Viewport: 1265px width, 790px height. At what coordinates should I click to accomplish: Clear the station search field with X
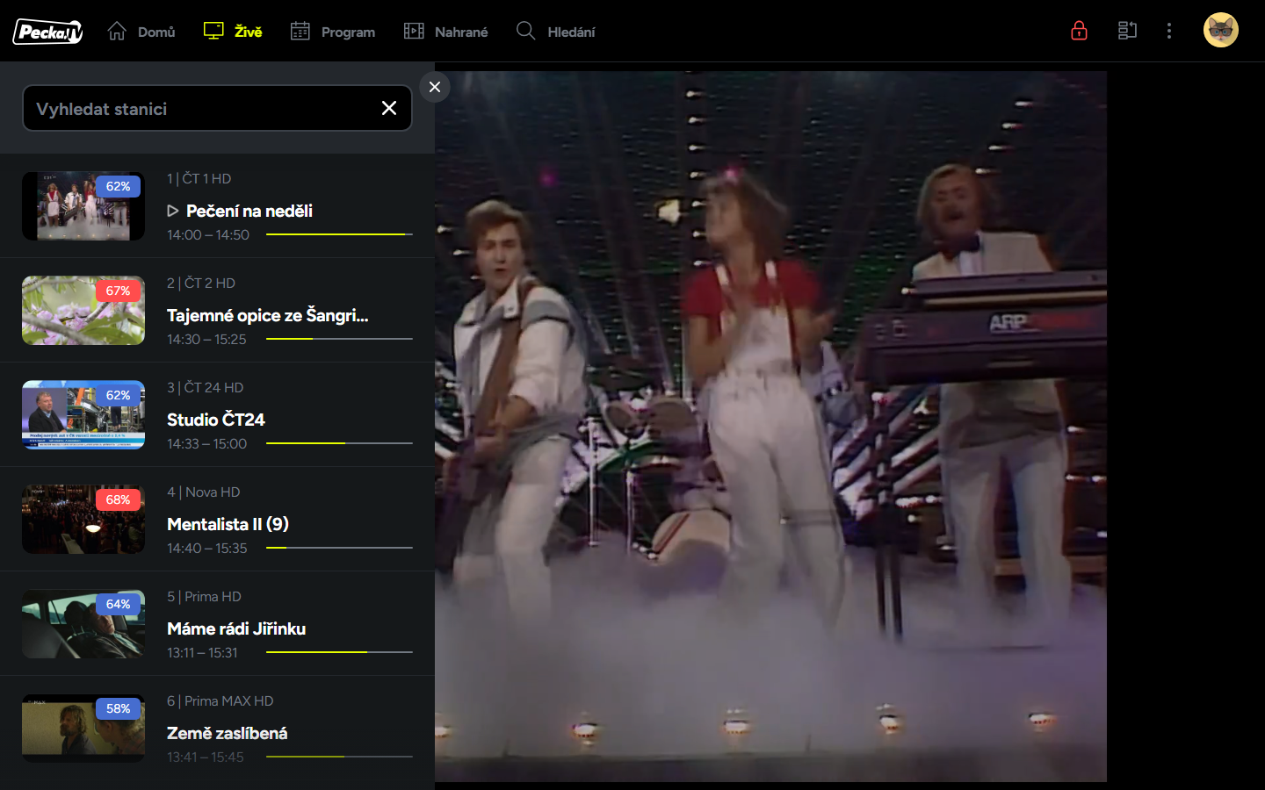point(389,108)
